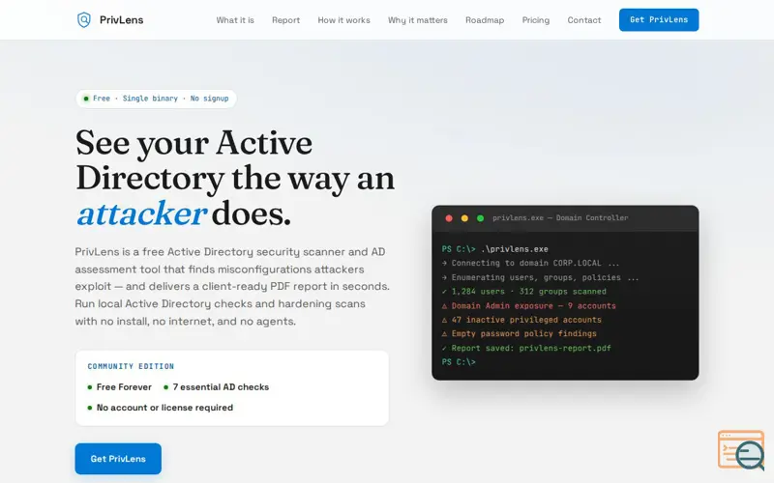Screen dimensions: 774x483
Task: Click the italic blue word attacker
Action: (x=141, y=213)
